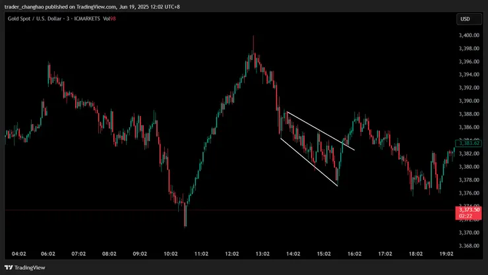Click the 10:02 time axis label

pos(171,254)
